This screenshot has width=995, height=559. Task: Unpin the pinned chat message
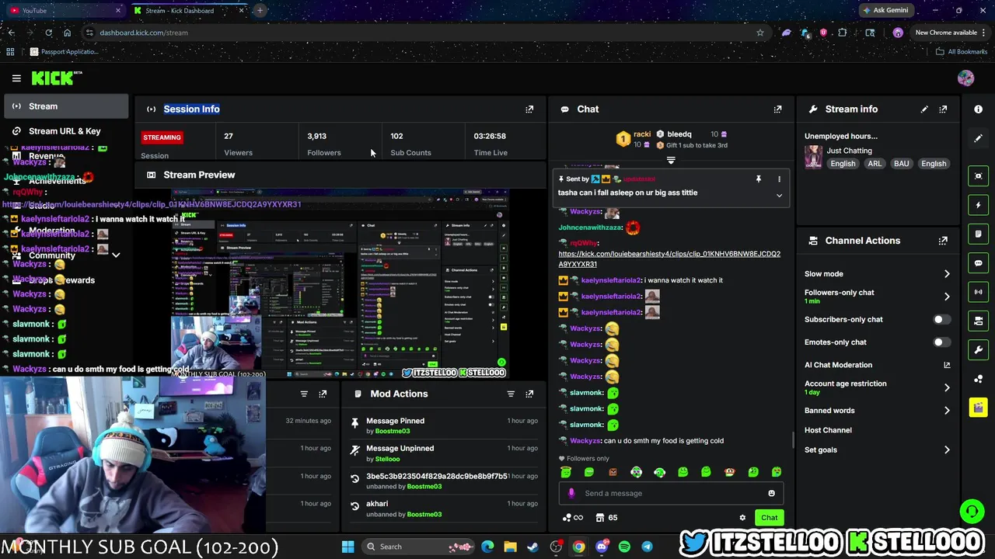[x=758, y=179]
